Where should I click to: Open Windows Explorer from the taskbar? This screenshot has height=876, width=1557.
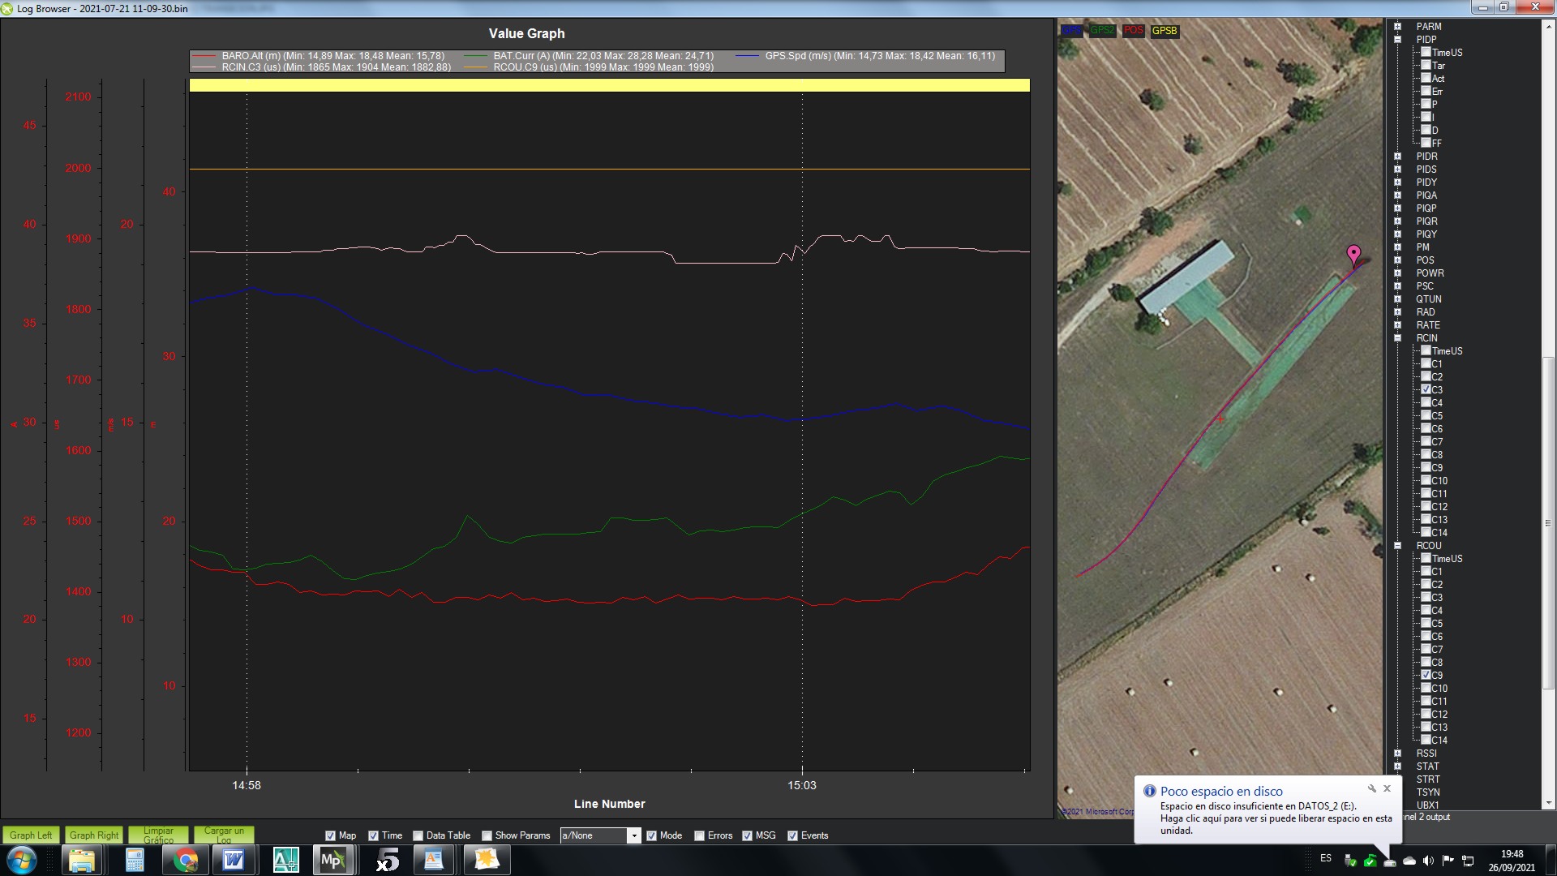82,860
